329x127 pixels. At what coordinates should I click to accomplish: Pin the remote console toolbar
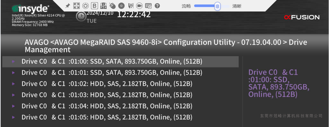(x=68, y=6)
